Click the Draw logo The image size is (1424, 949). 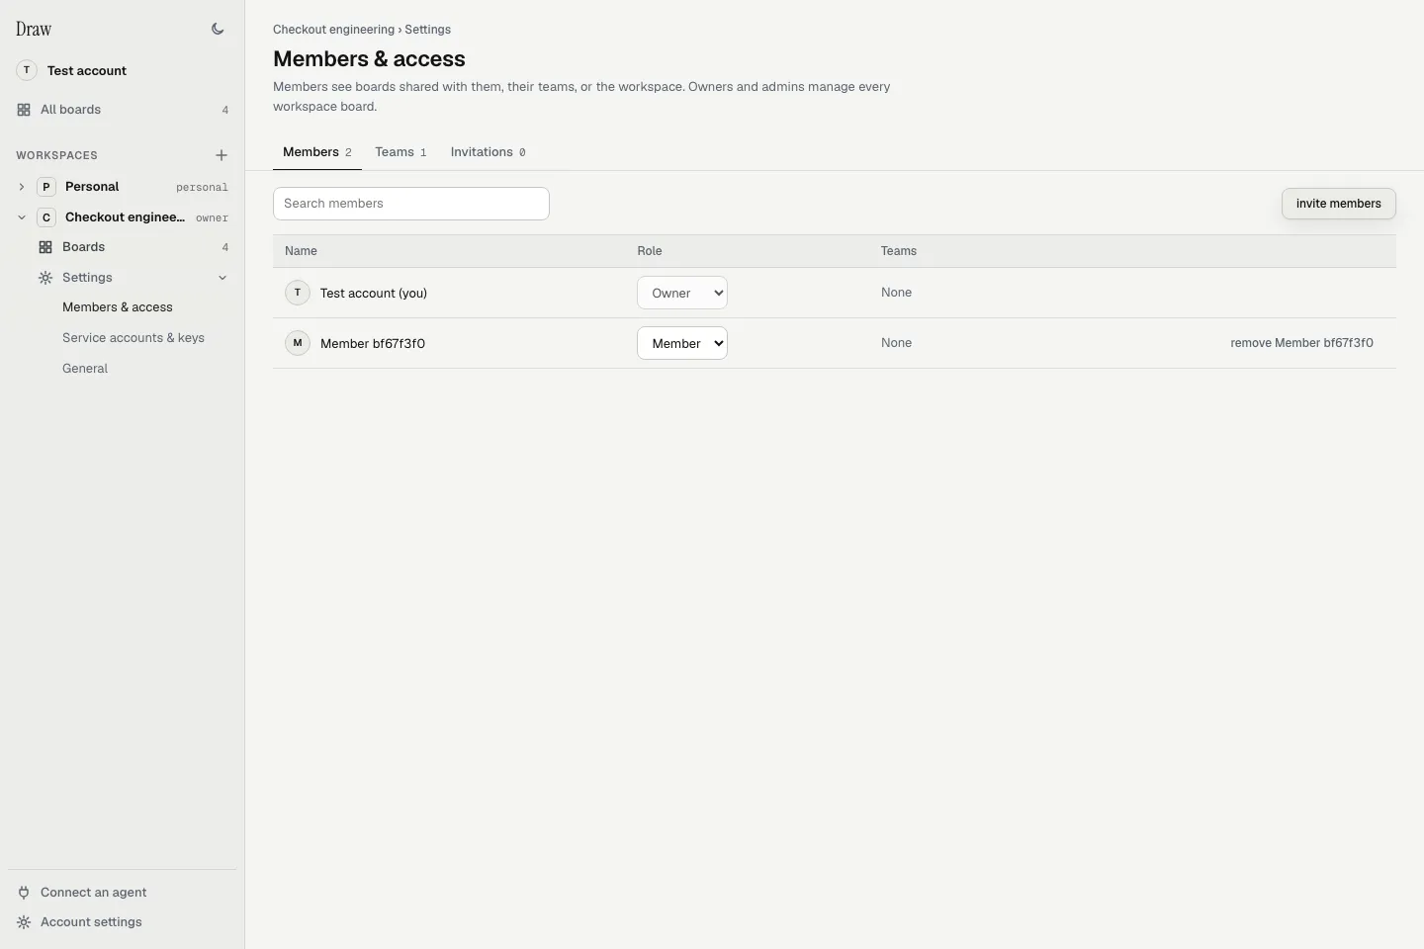(34, 29)
